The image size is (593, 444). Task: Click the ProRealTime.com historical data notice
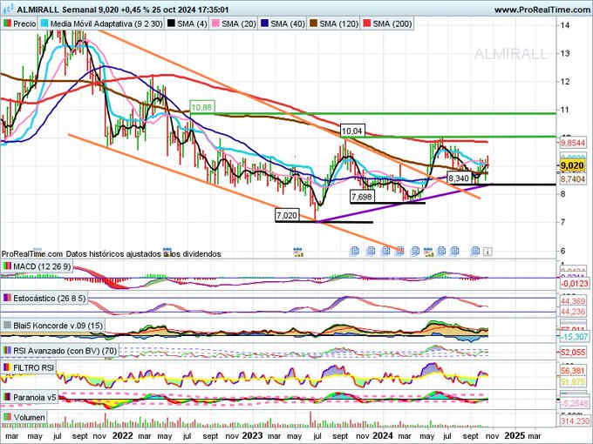point(112,254)
